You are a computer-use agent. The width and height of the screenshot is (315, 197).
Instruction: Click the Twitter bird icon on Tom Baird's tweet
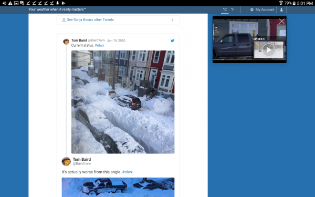[172, 40]
